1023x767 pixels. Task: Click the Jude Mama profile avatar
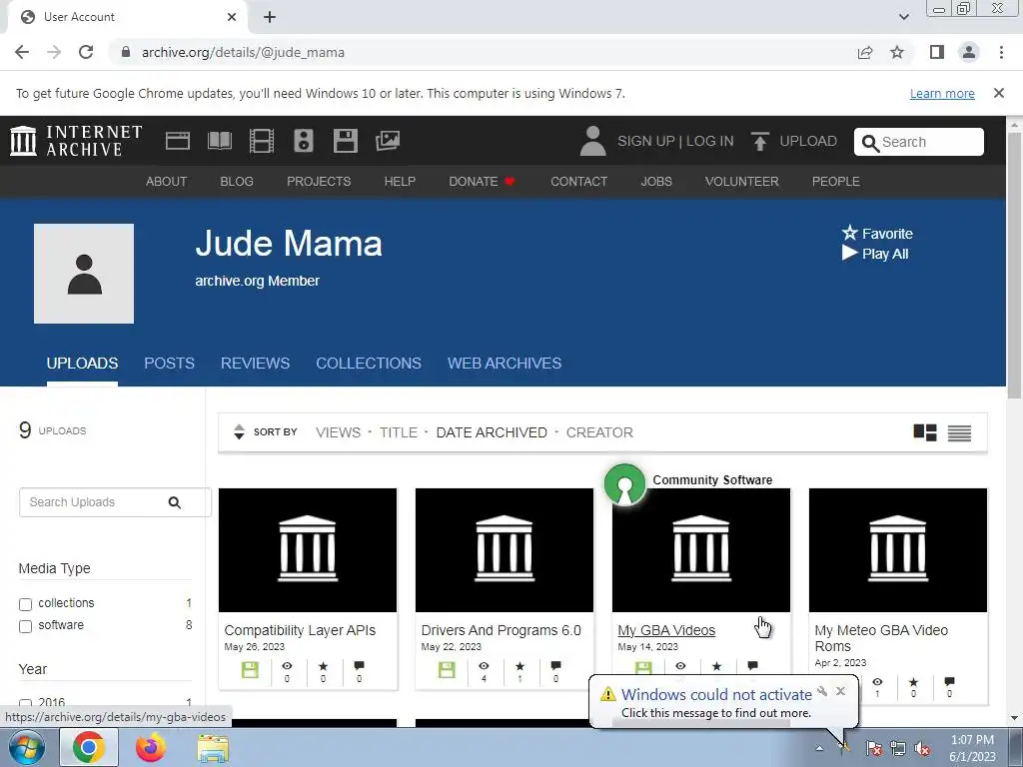84,274
